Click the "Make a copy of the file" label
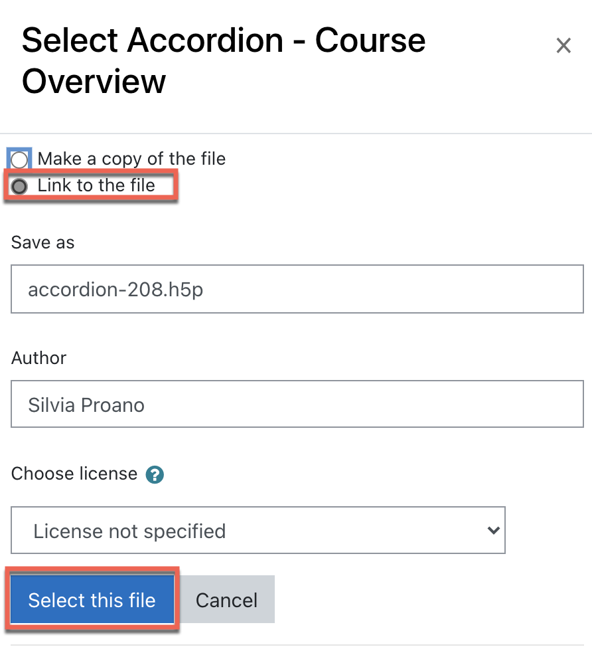The height and width of the screenshot is (655, 592). pos(131,159)
